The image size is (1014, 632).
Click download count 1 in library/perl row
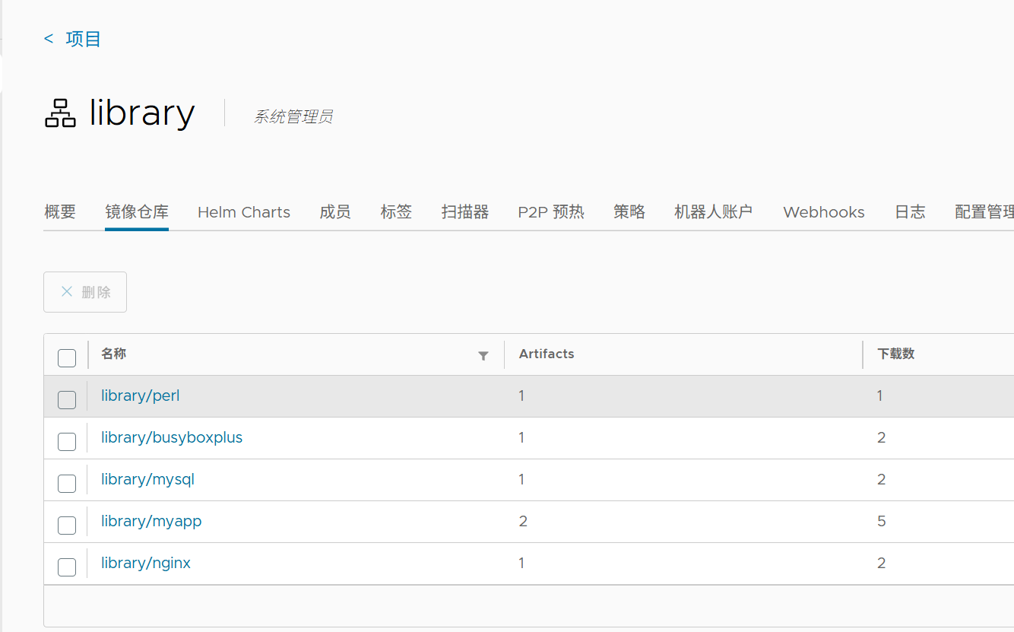pos(880,395)
